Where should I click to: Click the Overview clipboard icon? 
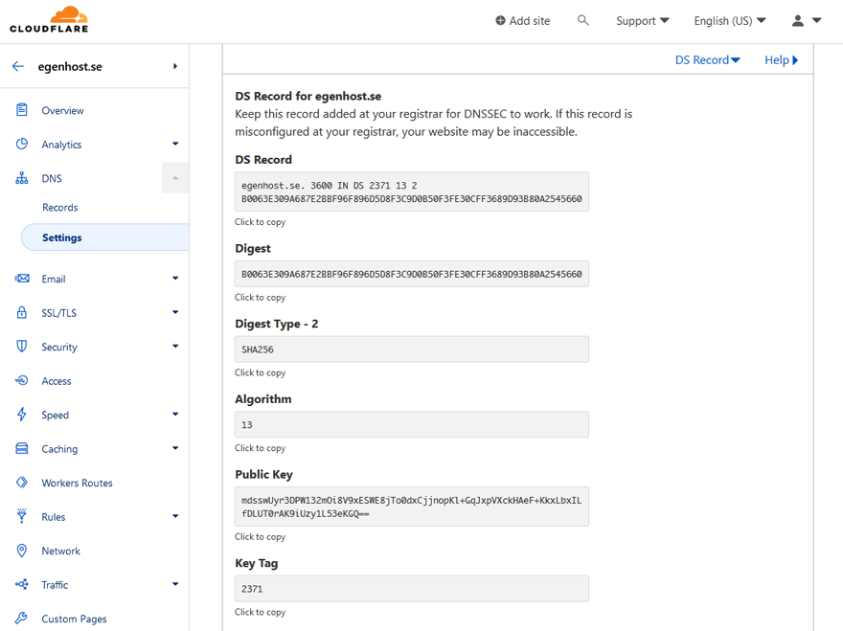tap(21, 110)
